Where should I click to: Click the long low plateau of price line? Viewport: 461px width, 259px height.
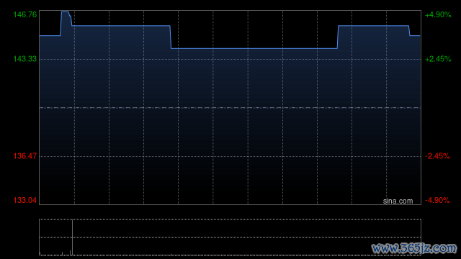click(254, 48)
